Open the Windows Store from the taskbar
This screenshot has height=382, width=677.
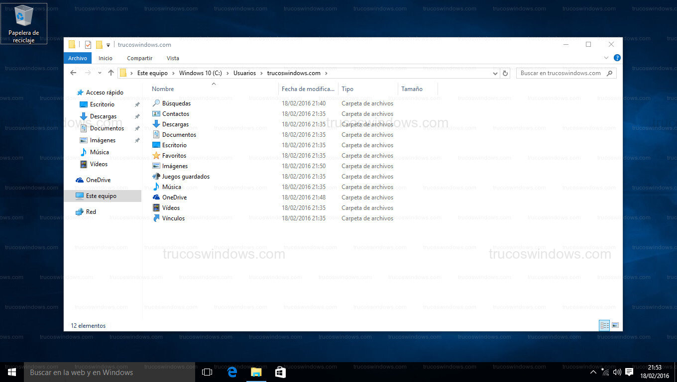coord(280,372)
